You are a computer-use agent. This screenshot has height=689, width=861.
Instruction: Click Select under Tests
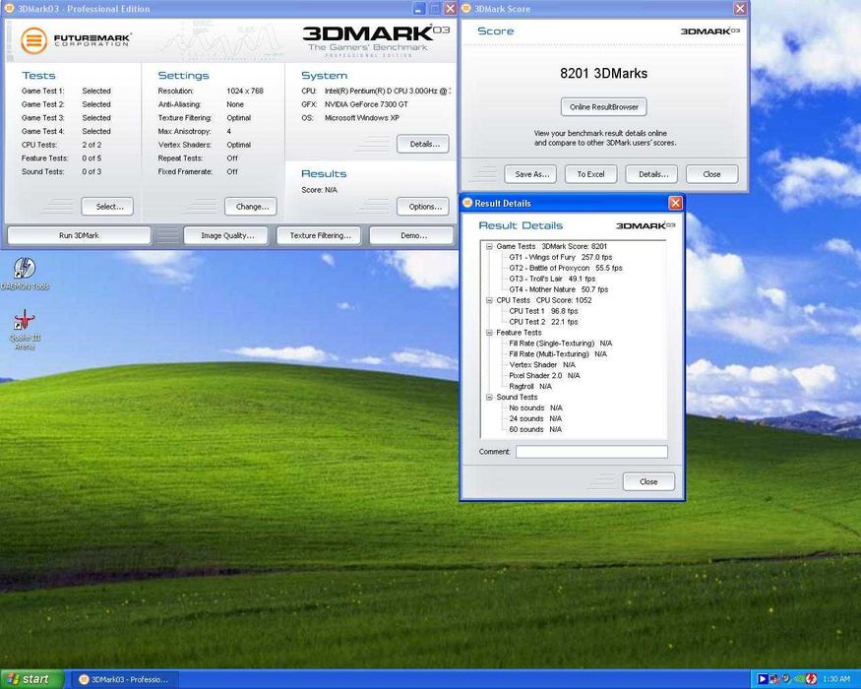point(107,207)
